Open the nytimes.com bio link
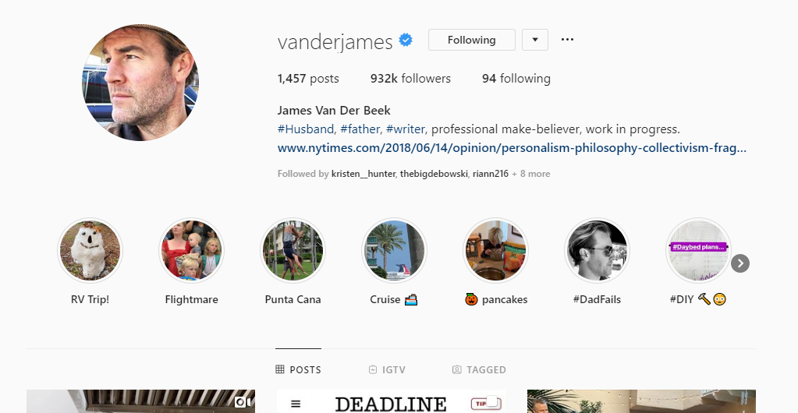The height and width of the screenshot is (413, 798). point(512,148)
